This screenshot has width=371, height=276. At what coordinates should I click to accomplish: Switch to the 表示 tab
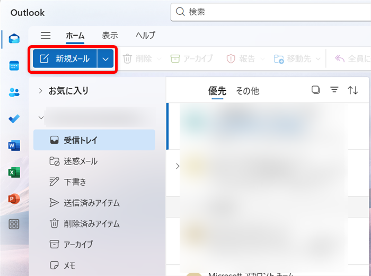point(110,36)
